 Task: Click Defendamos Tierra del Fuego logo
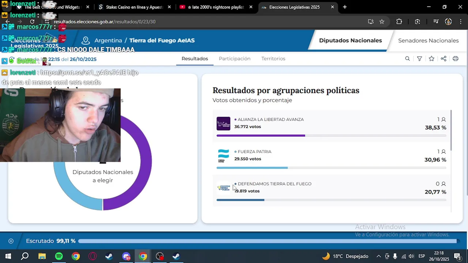[223, 188]
